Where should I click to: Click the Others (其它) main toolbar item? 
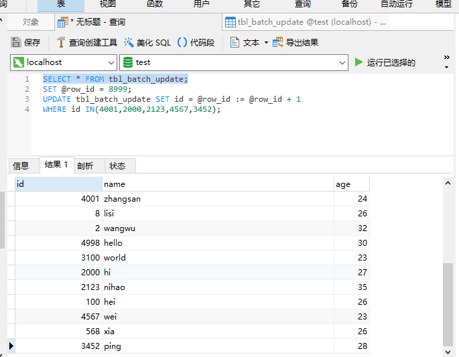click(252, 4)
